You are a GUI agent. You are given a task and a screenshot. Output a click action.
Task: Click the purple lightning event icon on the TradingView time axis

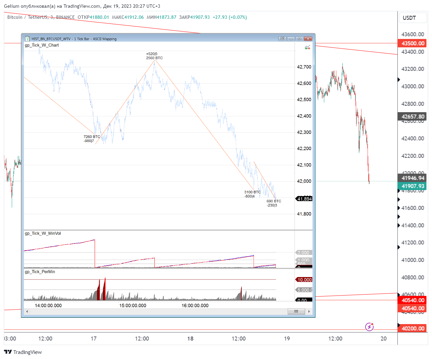pos(369,326)
